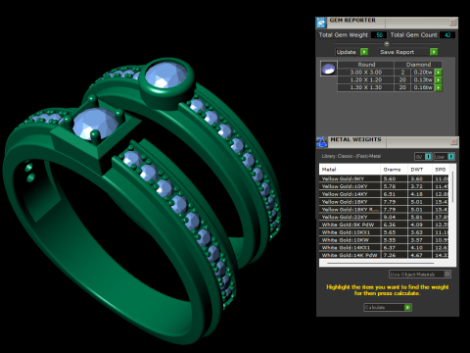This screenshot has width=470, height=353.
Task: Click the Gem Reporter panel icon
Action: (x=321, y=23)
